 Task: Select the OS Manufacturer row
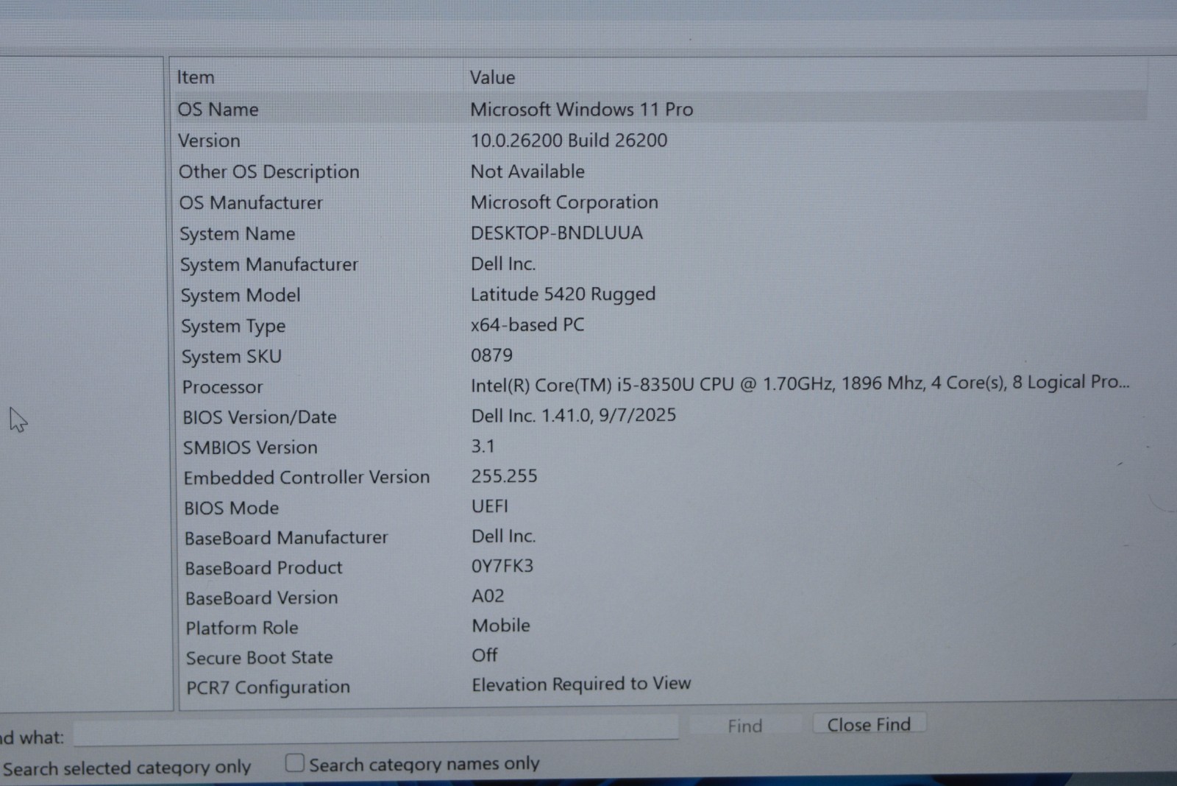(x=660, y=202)
